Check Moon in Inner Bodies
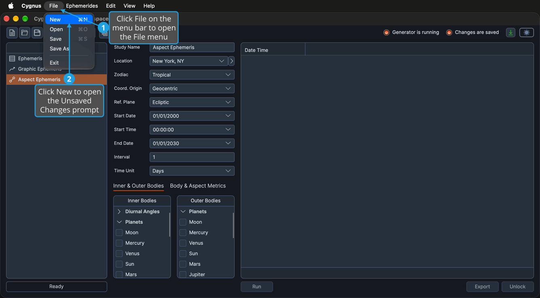 point(119,233)
